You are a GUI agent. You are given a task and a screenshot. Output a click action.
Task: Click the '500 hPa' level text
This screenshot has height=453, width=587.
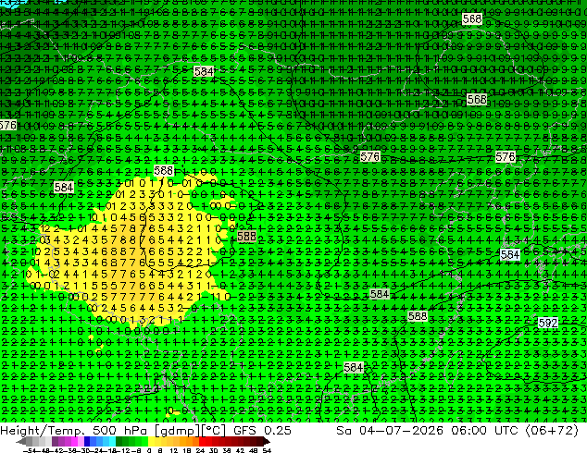tap(119, 431)
